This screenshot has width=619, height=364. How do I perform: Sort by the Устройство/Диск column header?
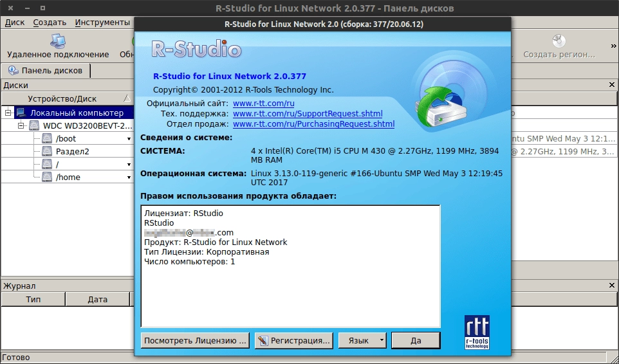click(x=67, y=98)
